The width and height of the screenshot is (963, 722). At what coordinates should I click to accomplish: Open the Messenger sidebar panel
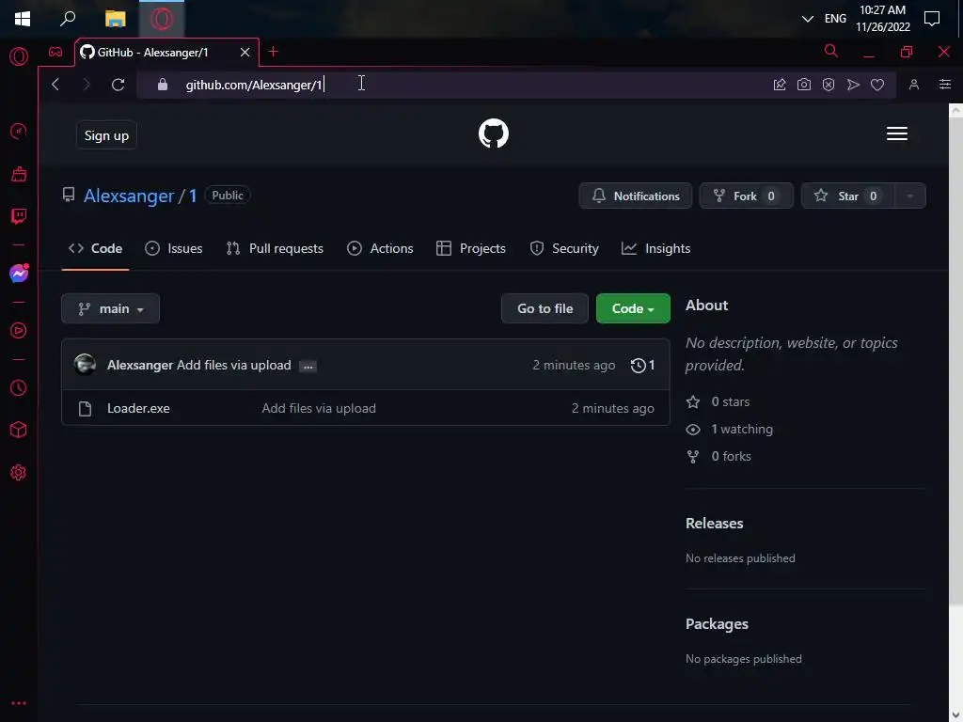point(19,274)
